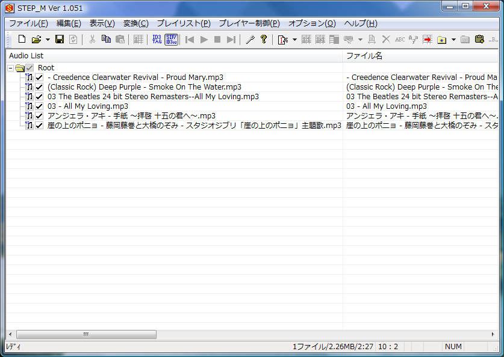This screenshot has width=504, height=357.
Task: Select Smoke On The Water.mp3 tree row
Action: pyautogui.click(x=145, y=87)
